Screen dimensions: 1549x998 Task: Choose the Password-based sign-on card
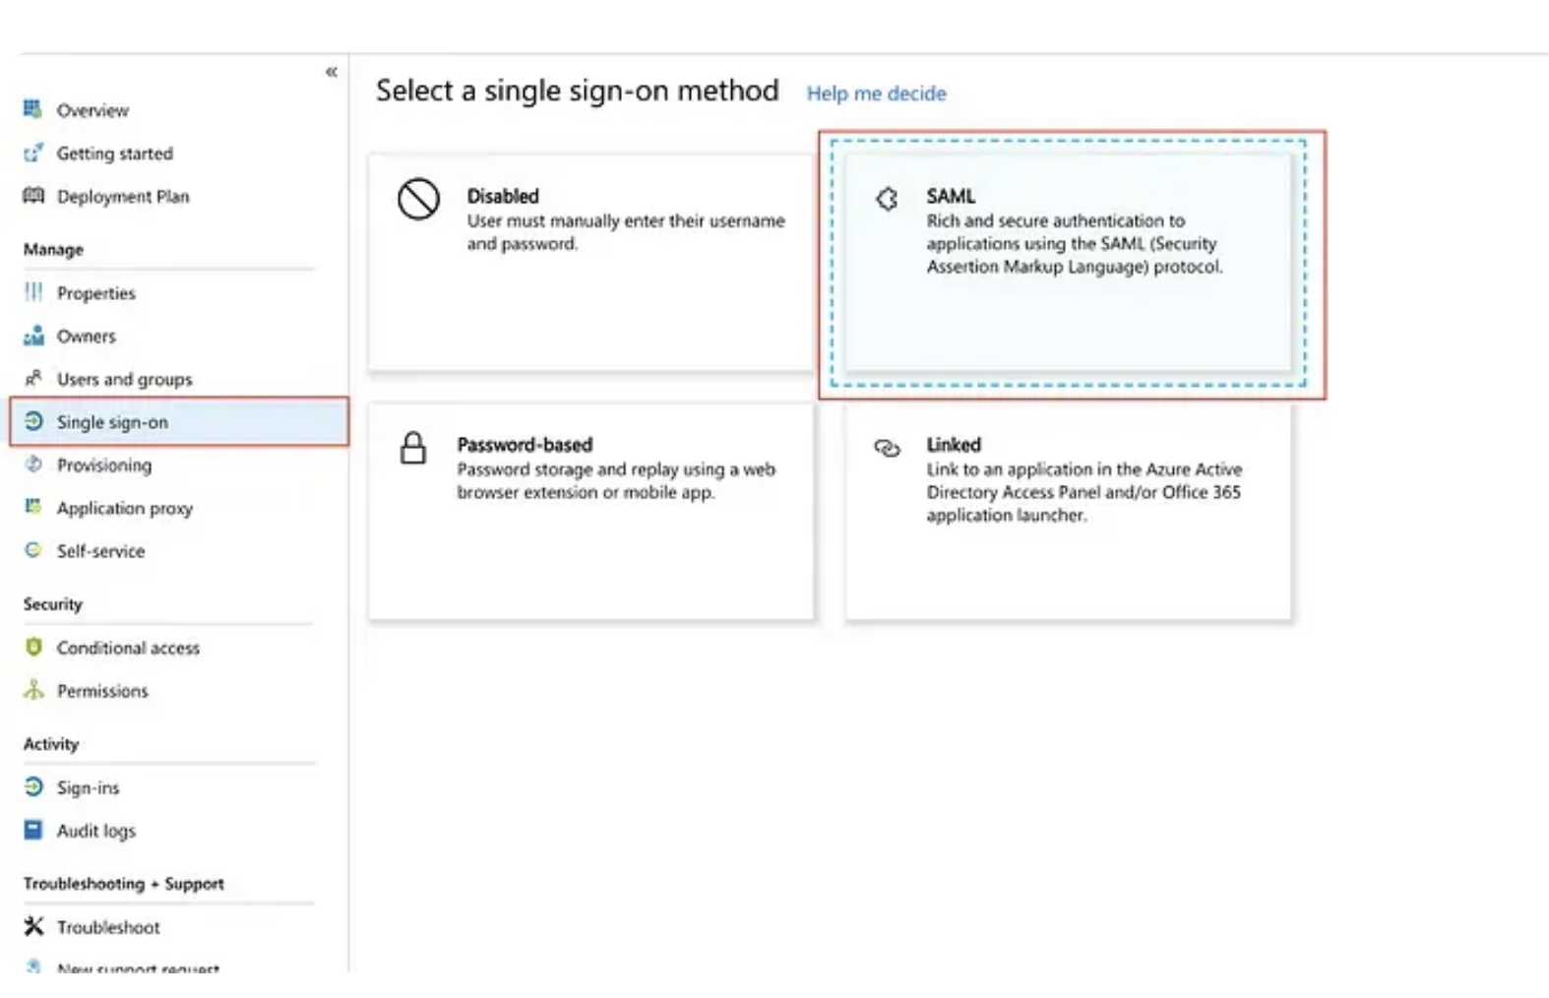point(590,512)
